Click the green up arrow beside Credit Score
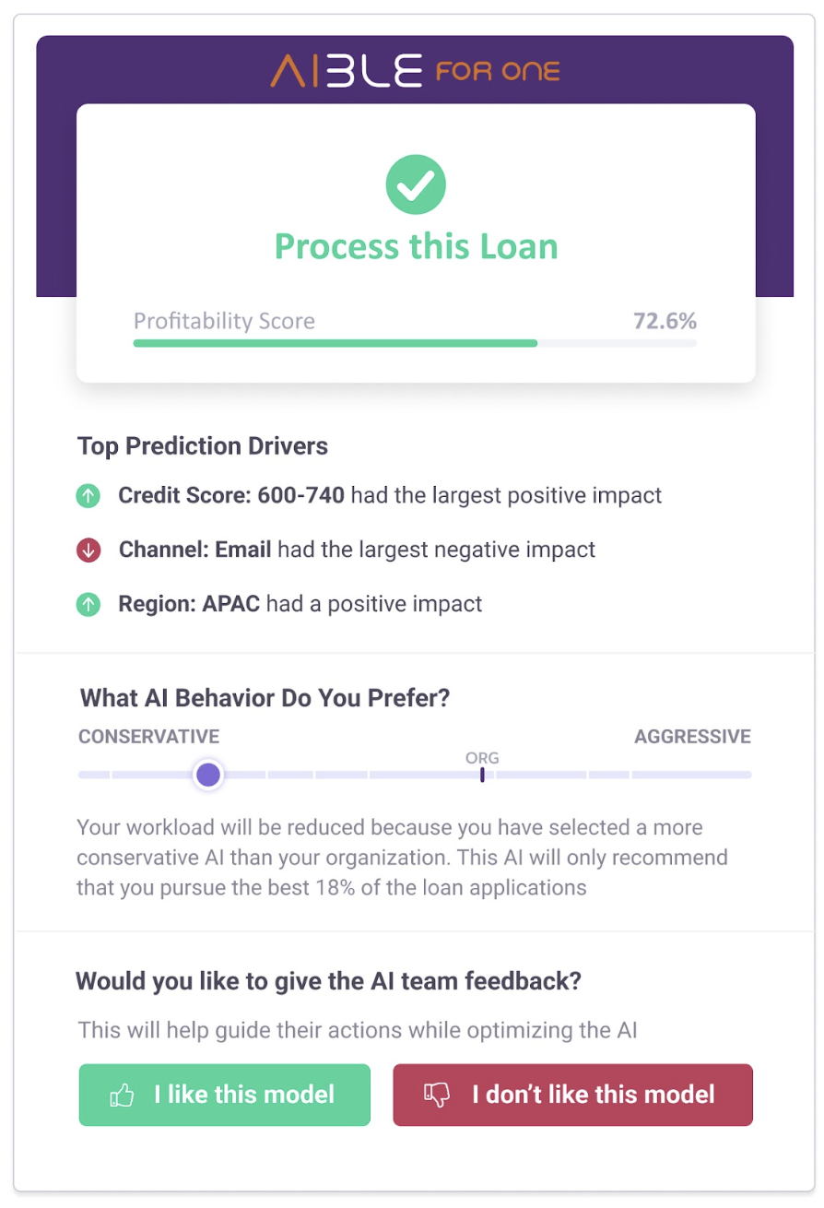 tap(88, 496)
